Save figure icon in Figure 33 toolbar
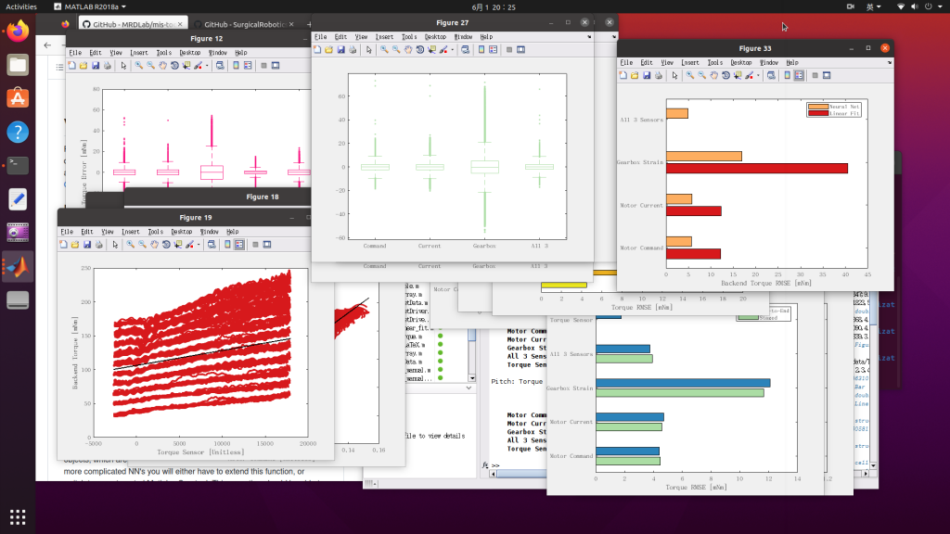Viewport: 950px width, 534px height. [x=647, y=76]
